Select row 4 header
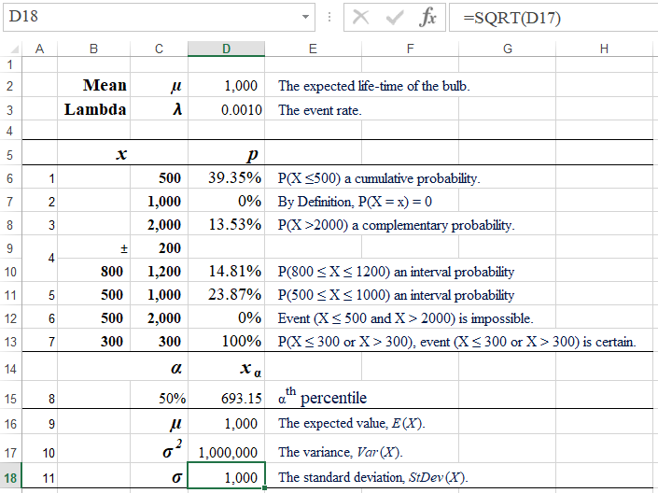The height and width of the screenshot is (493, 658). pos(10,131)
